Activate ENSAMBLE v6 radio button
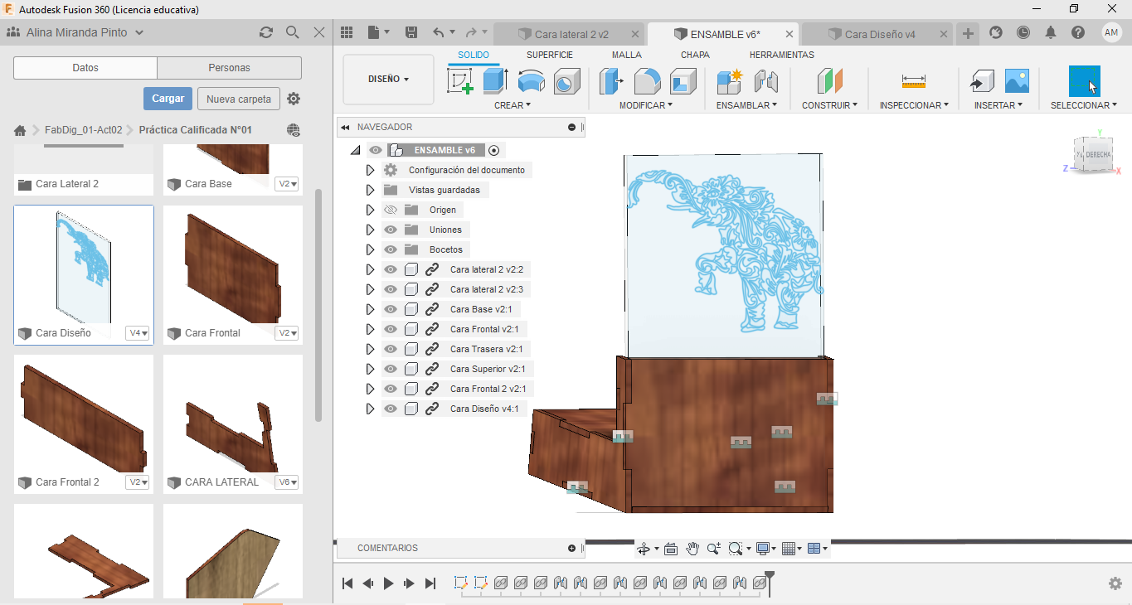This screenshot has height=605, width=1132. 494,150
